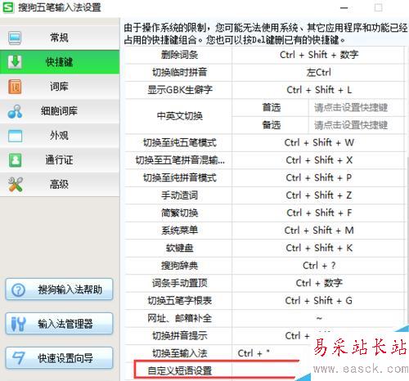Click the 快速设置向导 wizard icon
The image size is (409, 381).
[19, 358]
